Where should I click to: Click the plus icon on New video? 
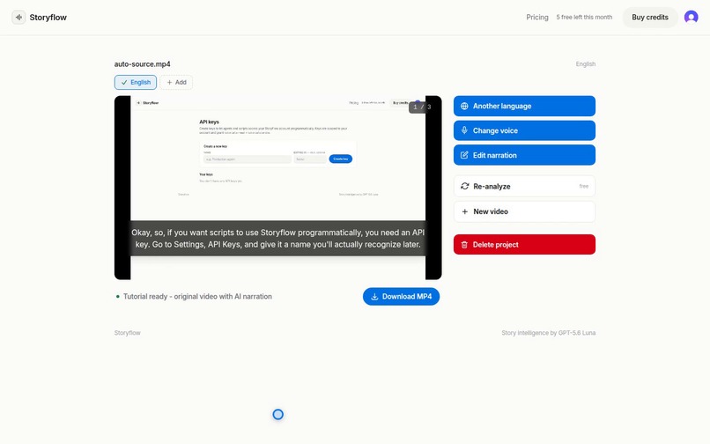[464, 211]
